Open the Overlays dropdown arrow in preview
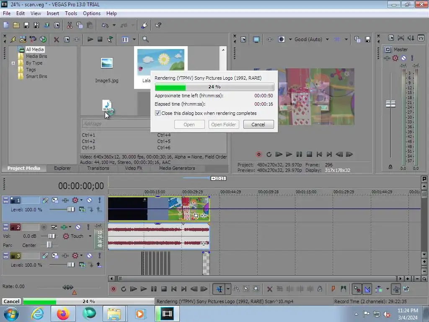The height and width of the screenshot is (322, 429). [x=346, y=39]
